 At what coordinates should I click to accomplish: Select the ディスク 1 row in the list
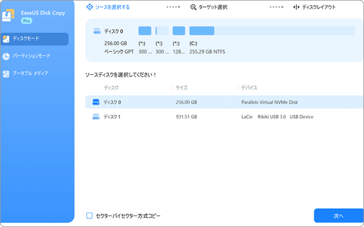[x=224, y=116]
